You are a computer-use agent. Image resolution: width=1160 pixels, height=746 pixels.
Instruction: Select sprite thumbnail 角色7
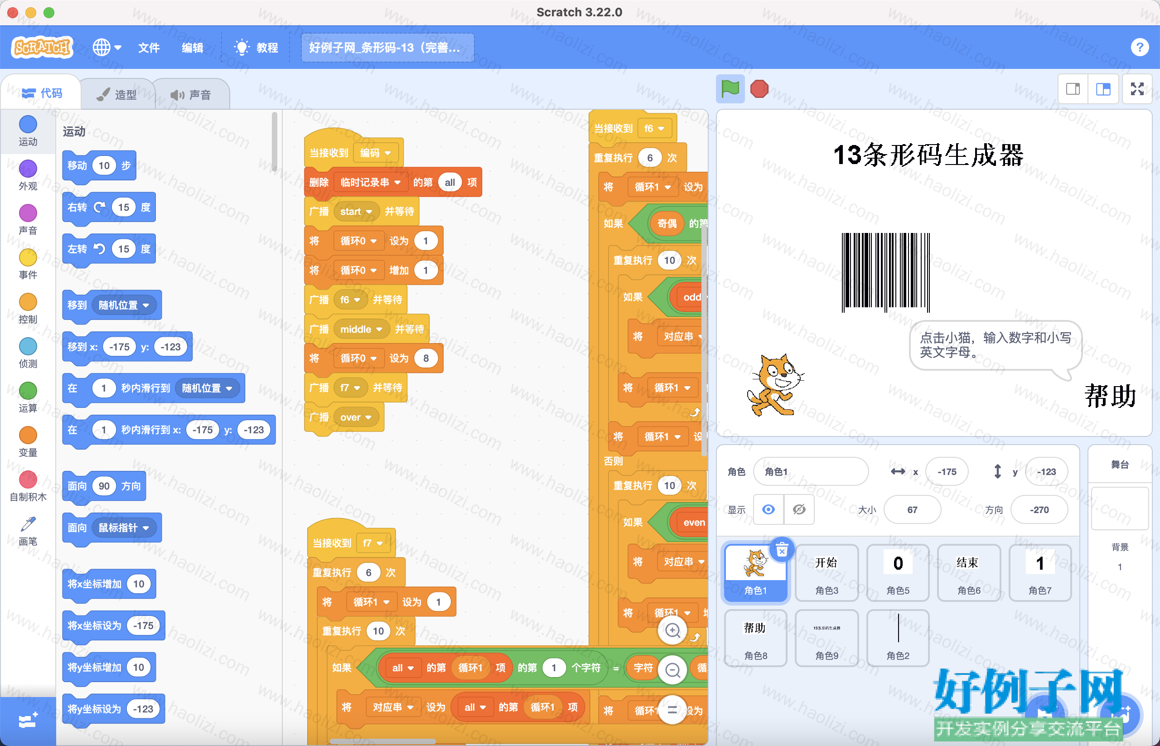pyautogui.click(x=1040, y=572)
